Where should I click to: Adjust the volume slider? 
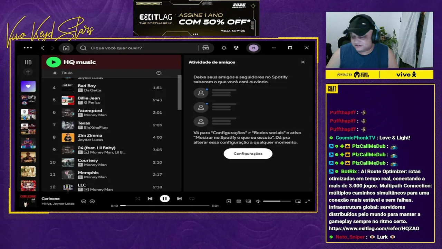coord(277,201)
